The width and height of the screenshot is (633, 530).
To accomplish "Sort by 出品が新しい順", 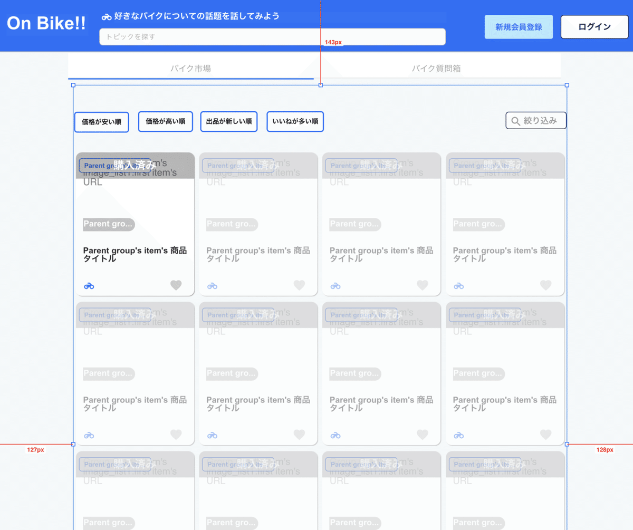I will (229, 121).
